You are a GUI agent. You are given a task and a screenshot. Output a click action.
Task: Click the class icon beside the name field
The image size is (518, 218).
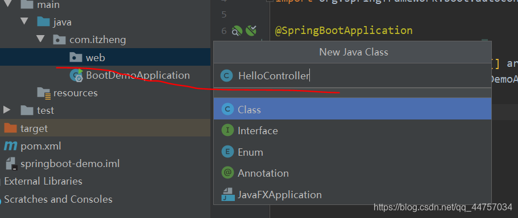pyautogui.click(x=227, y=76)
